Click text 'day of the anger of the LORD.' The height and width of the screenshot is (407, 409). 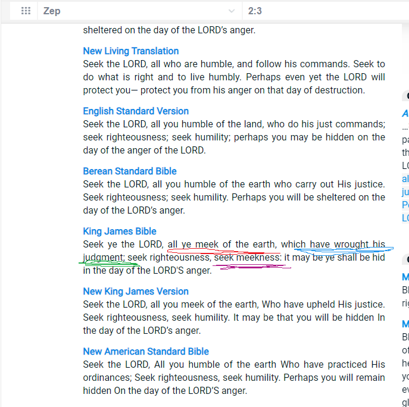tap(144, 150)
